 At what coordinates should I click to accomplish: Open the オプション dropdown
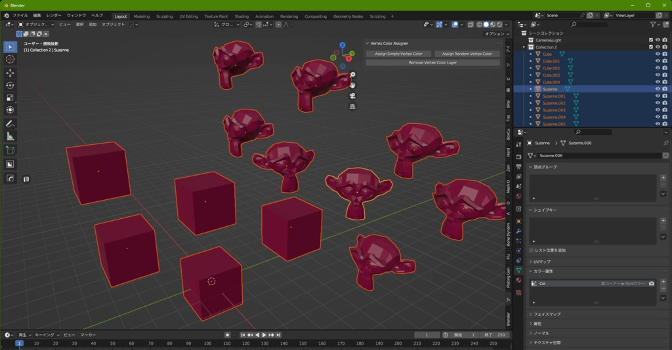[496, 34]
